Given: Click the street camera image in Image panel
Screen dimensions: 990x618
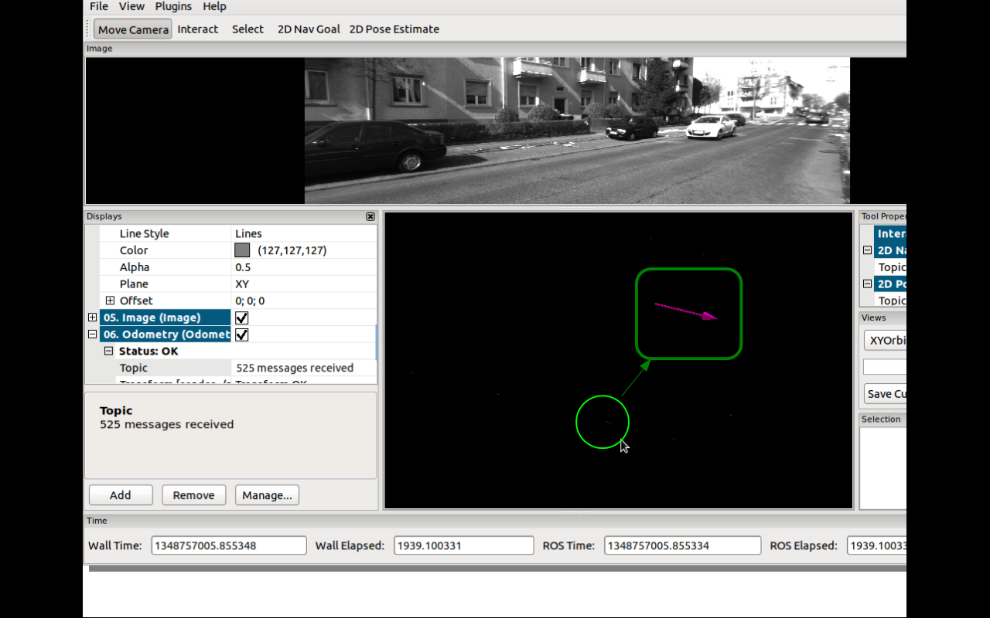Looking at the screenshot, I should 577,131.
